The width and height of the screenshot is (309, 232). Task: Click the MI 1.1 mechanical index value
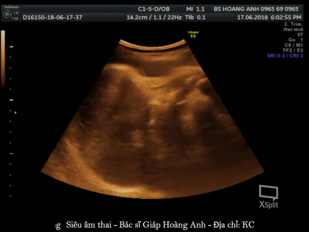(x=195, y=9)
